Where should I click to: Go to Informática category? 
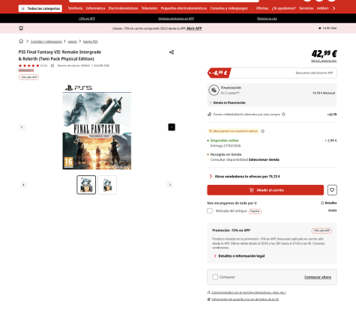coord(95,8)
